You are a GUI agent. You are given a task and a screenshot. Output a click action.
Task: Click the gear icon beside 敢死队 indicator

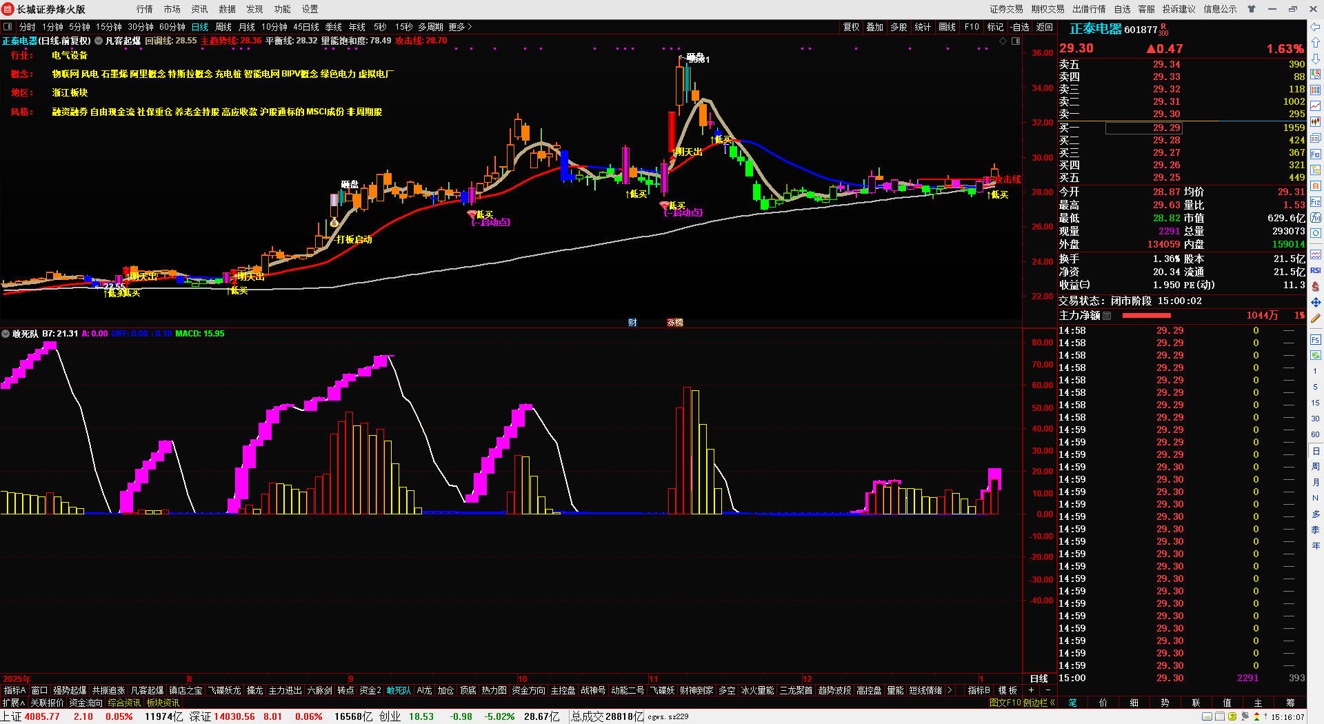(x=6, y=334)
